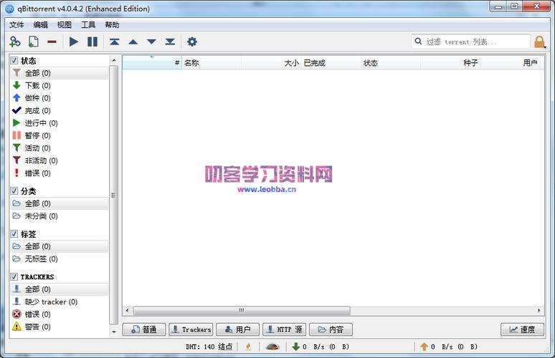The width and height of the screenshot is (555, 358).
Task: Click the lock icon in the toolbar
Action: [x=539, y=42]
